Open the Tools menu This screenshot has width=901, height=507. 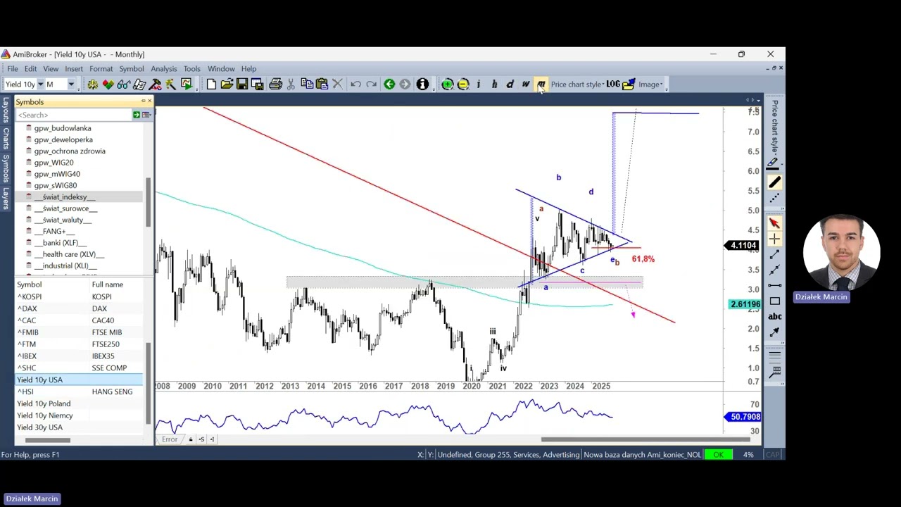(x=192, y=69)
